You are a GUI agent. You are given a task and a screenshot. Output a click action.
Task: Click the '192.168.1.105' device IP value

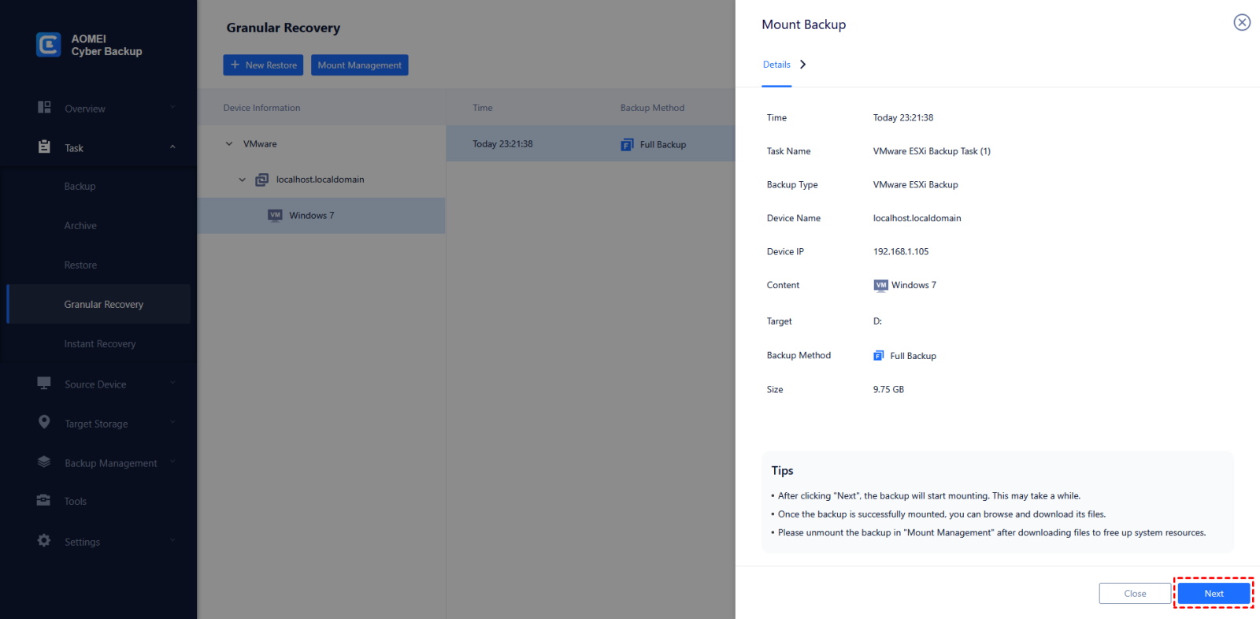(901, 252)
